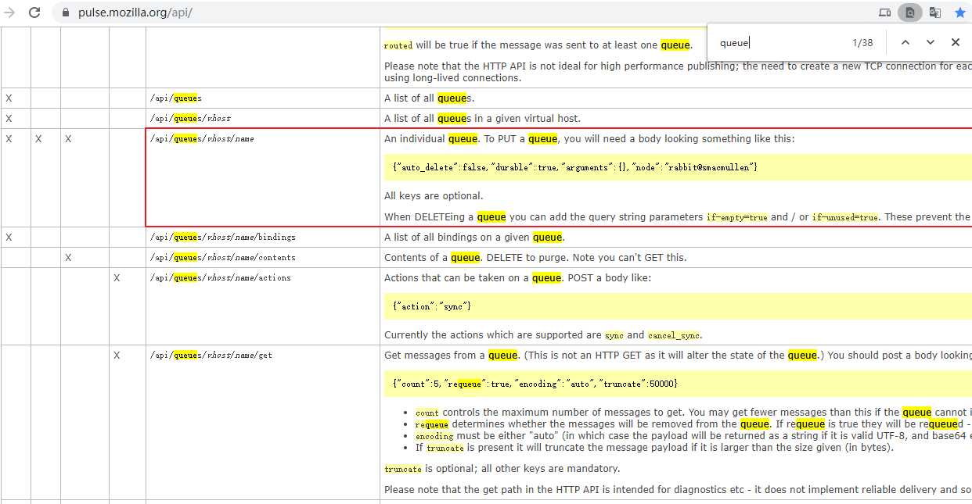Click /api/queues/vhost/name/contents path
This screenshot has height=504, width=972.
(x=223, y=257)
